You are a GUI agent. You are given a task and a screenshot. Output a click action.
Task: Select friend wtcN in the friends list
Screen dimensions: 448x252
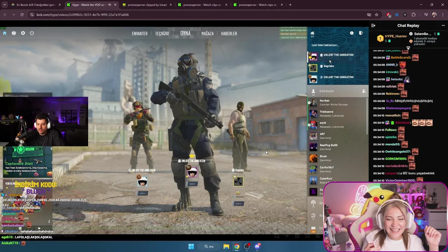tap(338, 125)
